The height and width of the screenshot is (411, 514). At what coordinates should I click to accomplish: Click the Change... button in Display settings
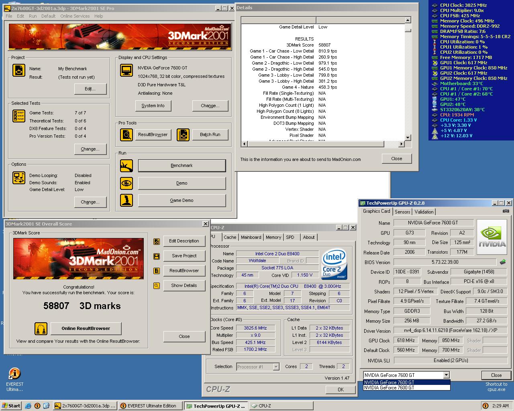pyautogui.click(x=210, y=106)
